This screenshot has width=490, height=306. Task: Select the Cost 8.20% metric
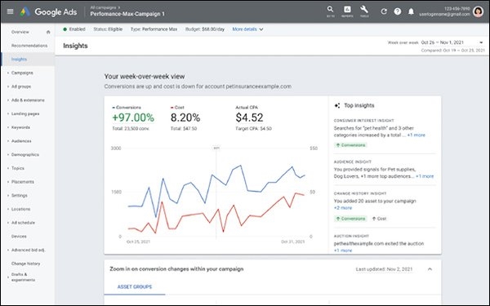point(185,118)
